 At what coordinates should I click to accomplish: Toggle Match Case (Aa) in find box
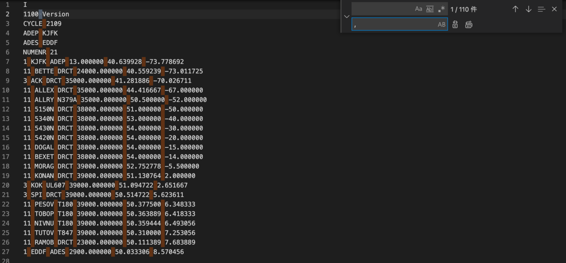[x=418, y=9]
